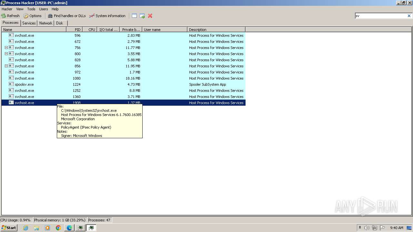Screen dimensions: 413x232
Task: Open the Tools menu
Action: (x=31, y=9)
